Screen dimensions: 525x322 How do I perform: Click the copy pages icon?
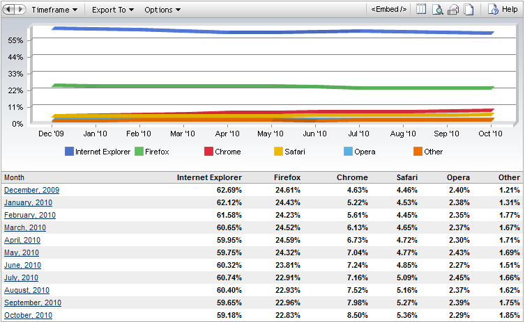tap(469, 10)
